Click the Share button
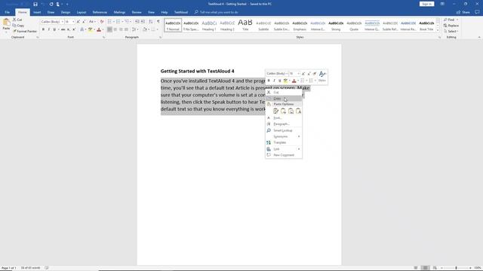Screen dimensions: 483x271 [x=463, y=12]
